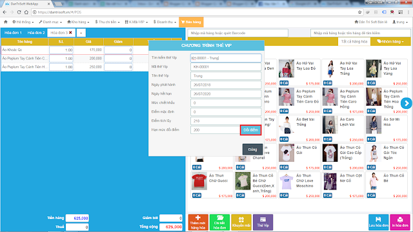Click the Thêm mới hàng hóa button
The height and width of the screenshot is (232, 413).
tap(198, 222)
